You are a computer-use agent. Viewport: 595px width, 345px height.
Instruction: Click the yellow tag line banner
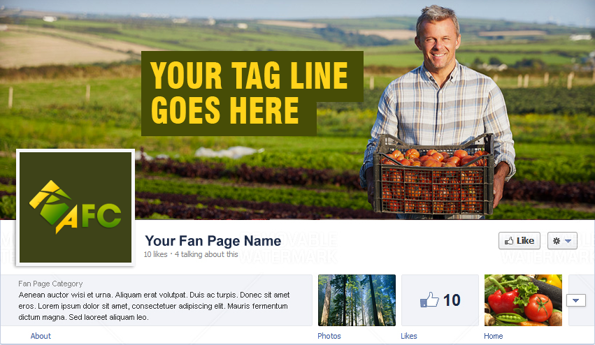pyautogui.click(x=252, y=94)
